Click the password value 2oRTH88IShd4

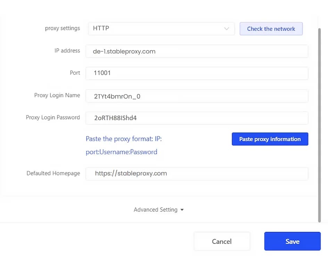(115, 118)
